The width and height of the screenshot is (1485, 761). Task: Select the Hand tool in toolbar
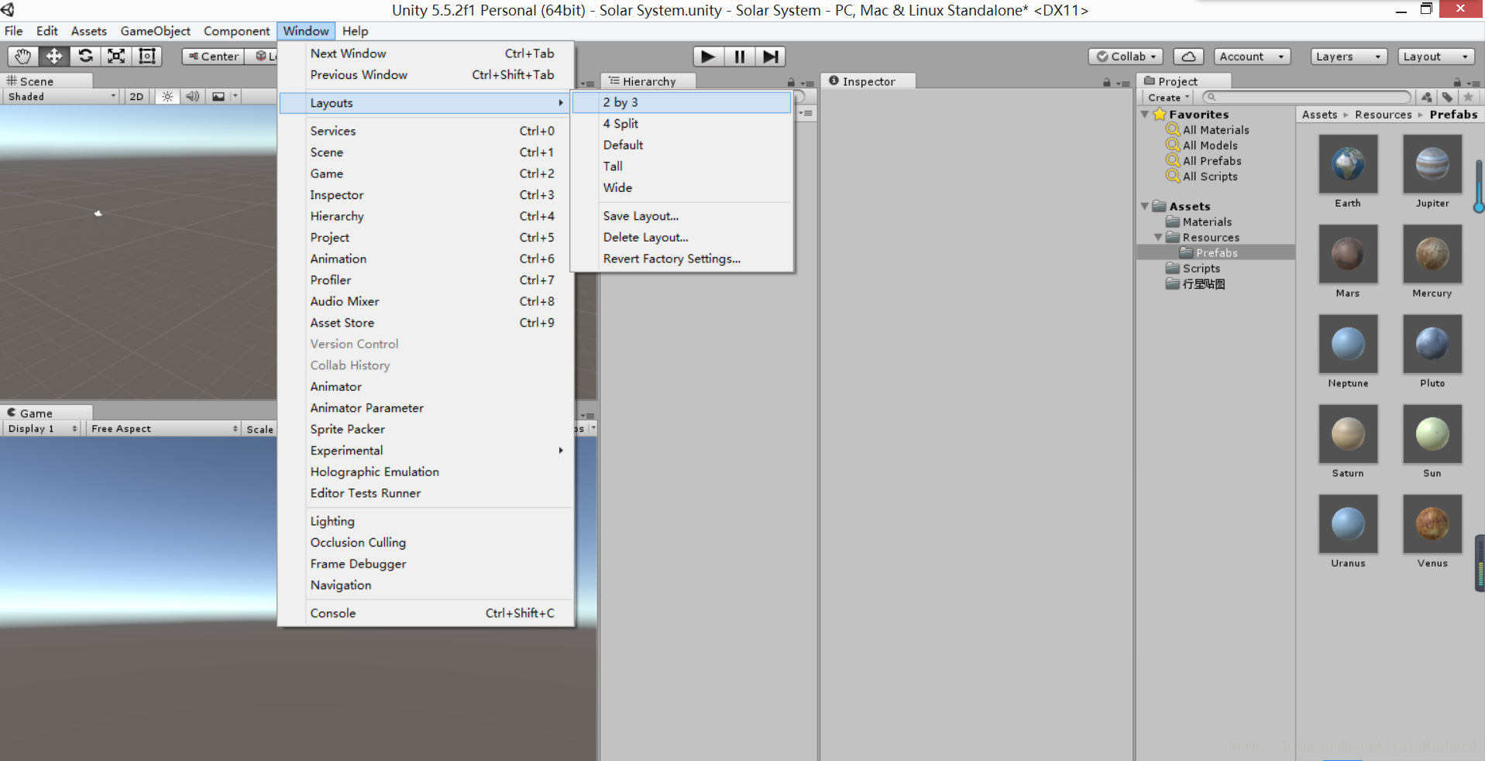coord(23,57)
